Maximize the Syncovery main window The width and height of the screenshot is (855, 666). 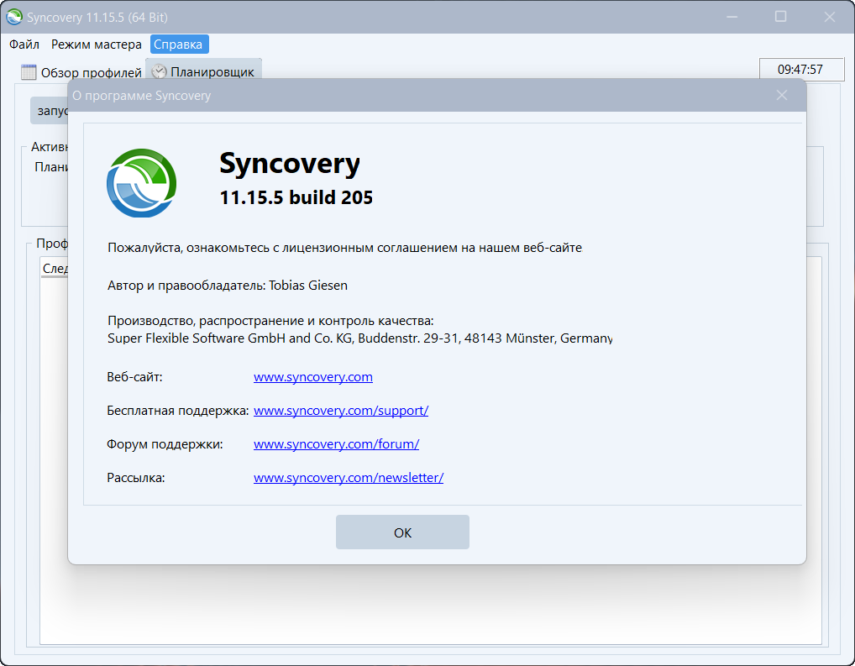(x=781, y=17)
